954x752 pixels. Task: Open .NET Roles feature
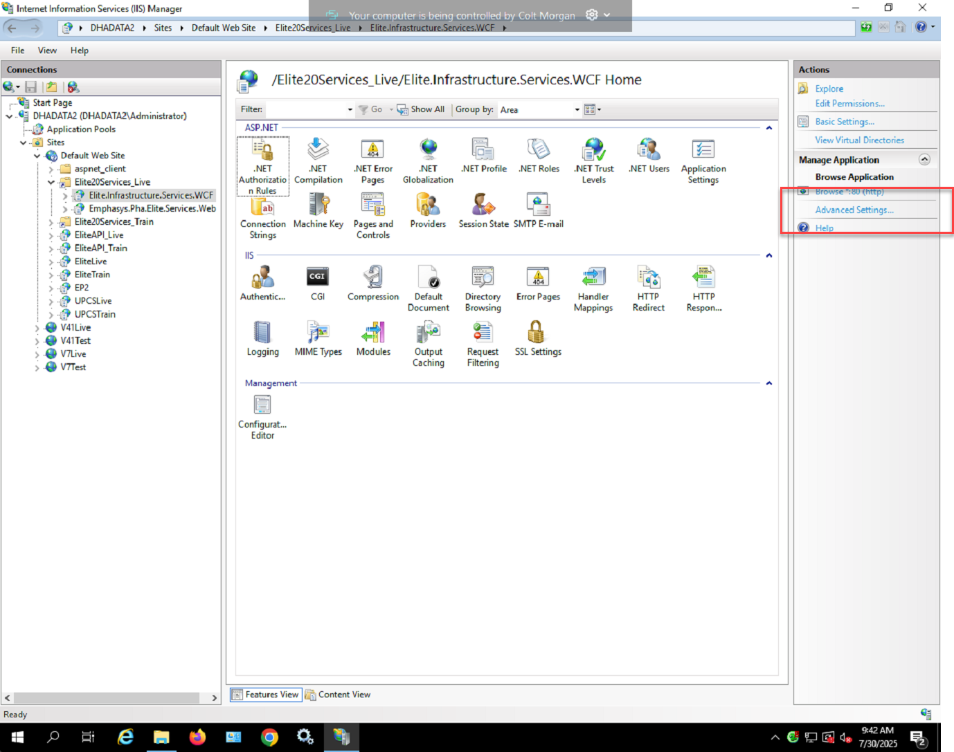pyautogui.click(x=539, y=156)
